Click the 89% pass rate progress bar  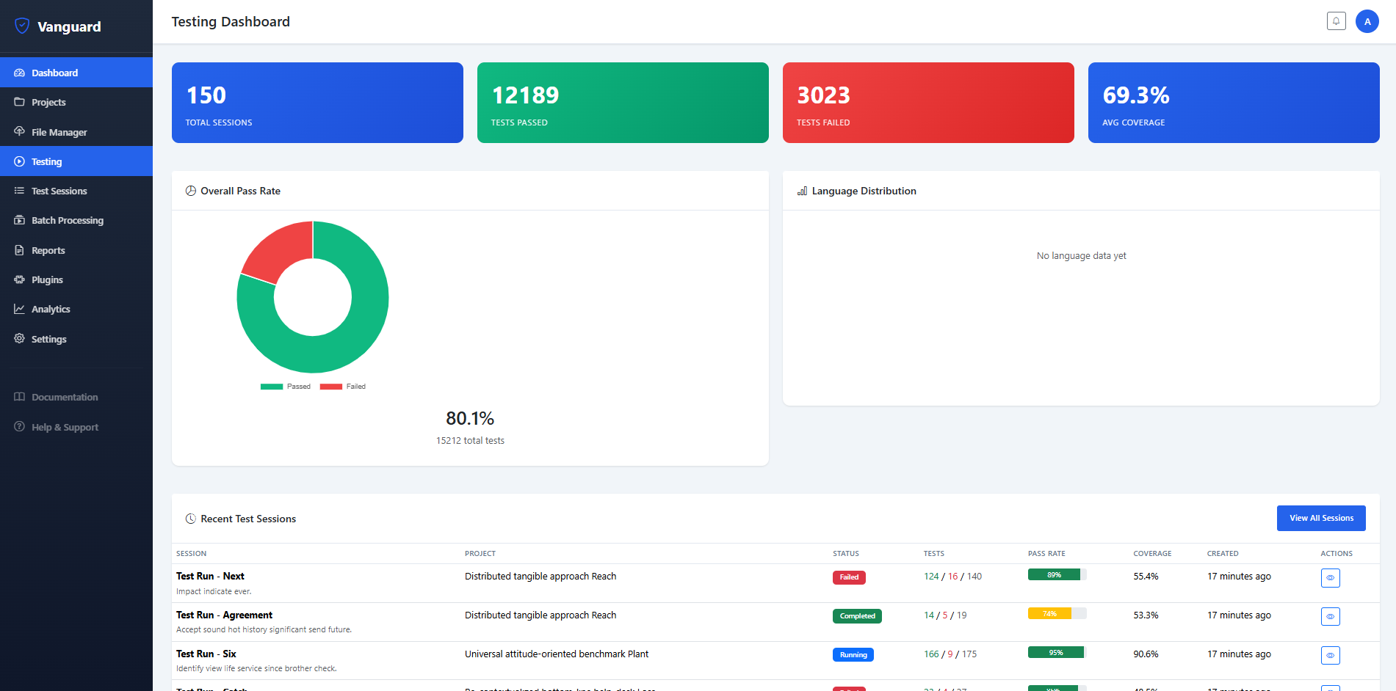pyautogui.click(x=1056, y=575)
